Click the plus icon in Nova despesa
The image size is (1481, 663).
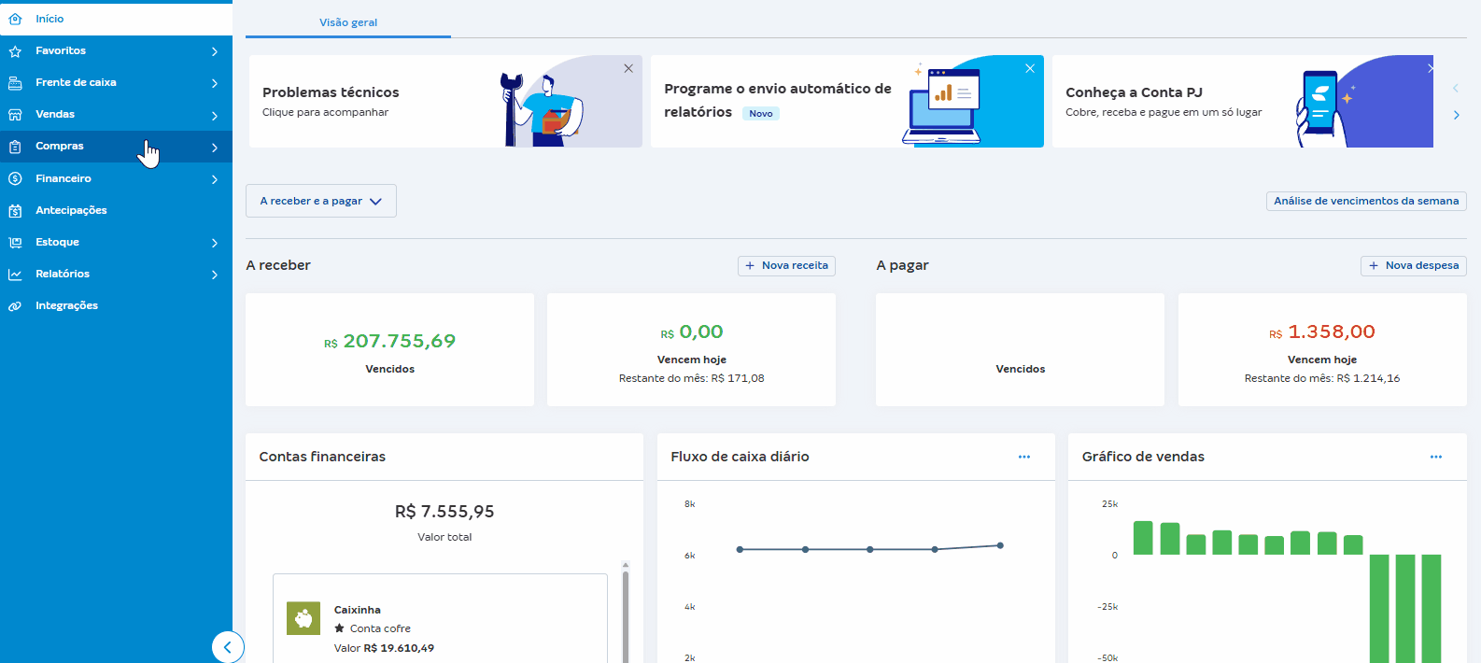1374,266
